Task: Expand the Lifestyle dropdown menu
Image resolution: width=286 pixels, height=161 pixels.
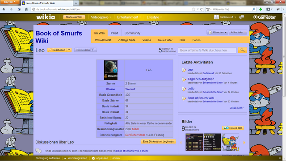Action: tap(154, 17)
